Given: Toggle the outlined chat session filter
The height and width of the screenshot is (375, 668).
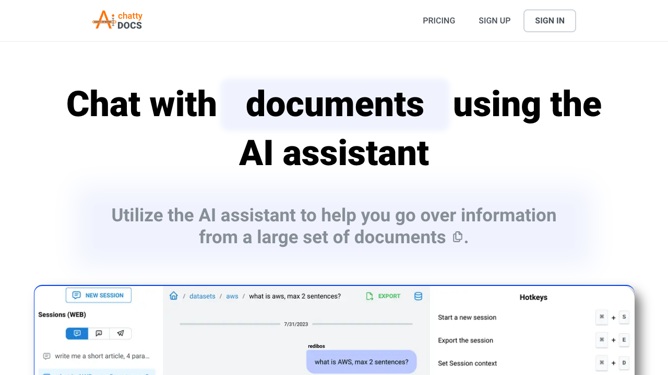Looking at the screenshot, I should coord(99,333).
